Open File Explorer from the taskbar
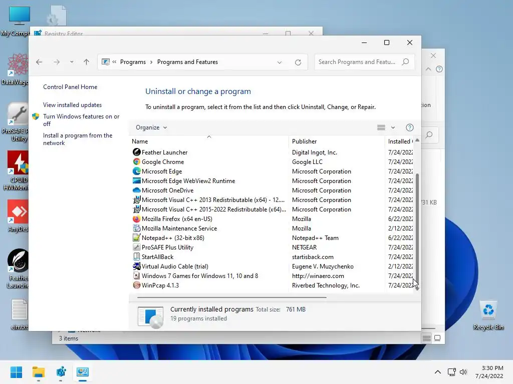 coord(38,372)
